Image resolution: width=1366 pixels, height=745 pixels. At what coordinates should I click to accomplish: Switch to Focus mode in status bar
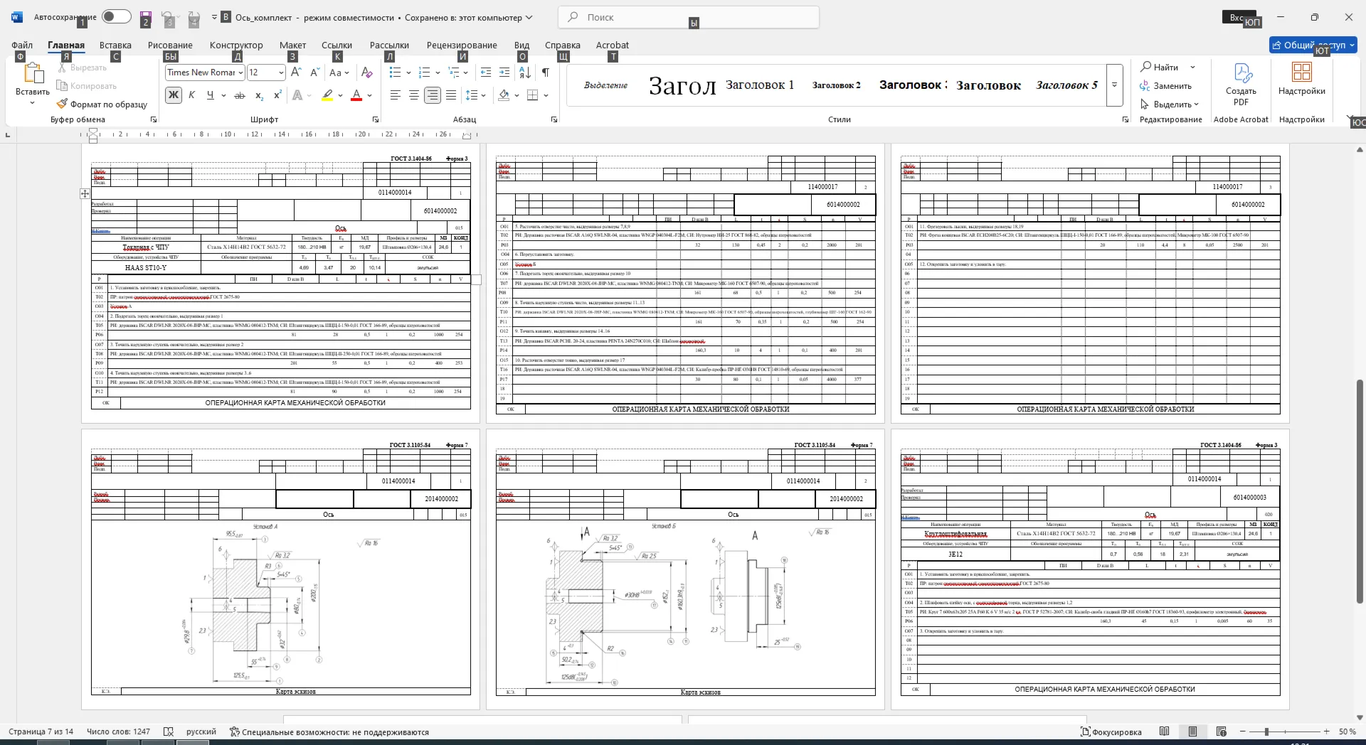(x=1111, y=731)
